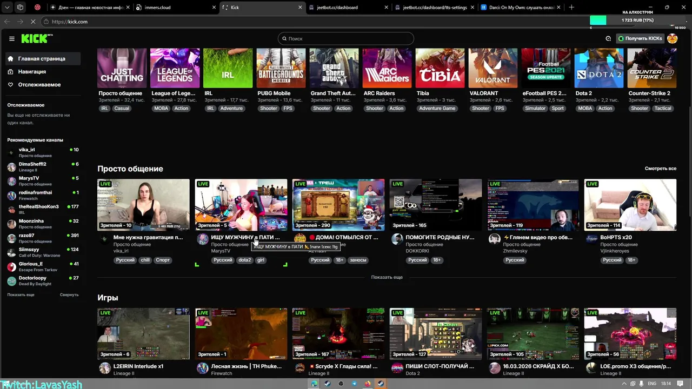Open recommended channel DimaSheffl2
Screen dimensions: 692x389
[x=43, y=166]
